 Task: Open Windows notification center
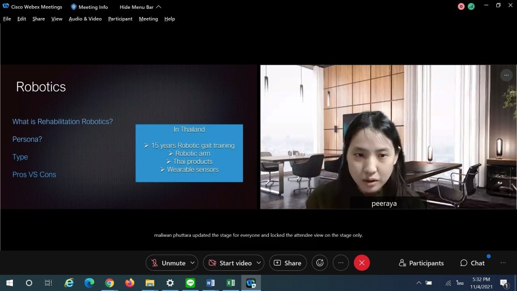coord(504,283)
